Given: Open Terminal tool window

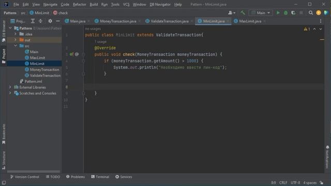Looking at the screenshot, I should pos(100,177).
